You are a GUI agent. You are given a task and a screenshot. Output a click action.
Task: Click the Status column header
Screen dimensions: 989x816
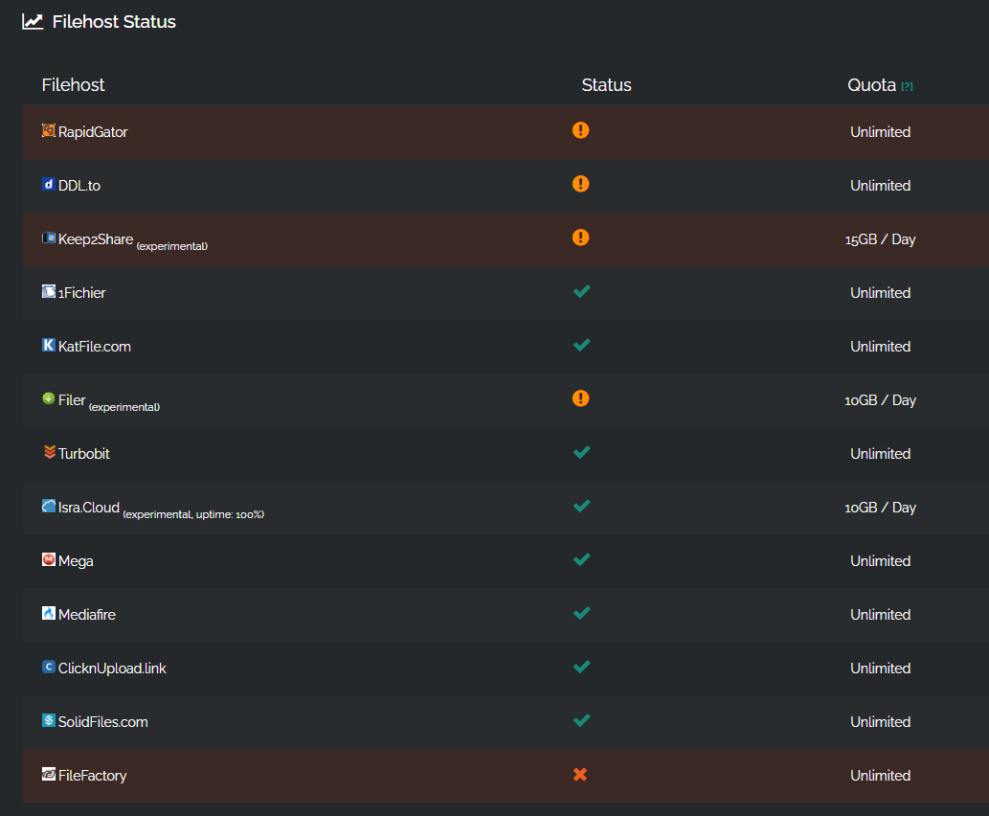coord(606,84)
